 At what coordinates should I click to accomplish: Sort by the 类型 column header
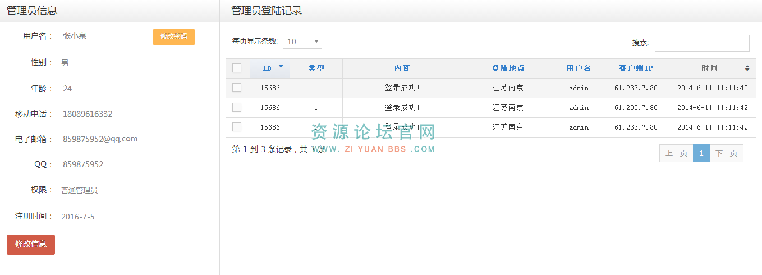316,68
